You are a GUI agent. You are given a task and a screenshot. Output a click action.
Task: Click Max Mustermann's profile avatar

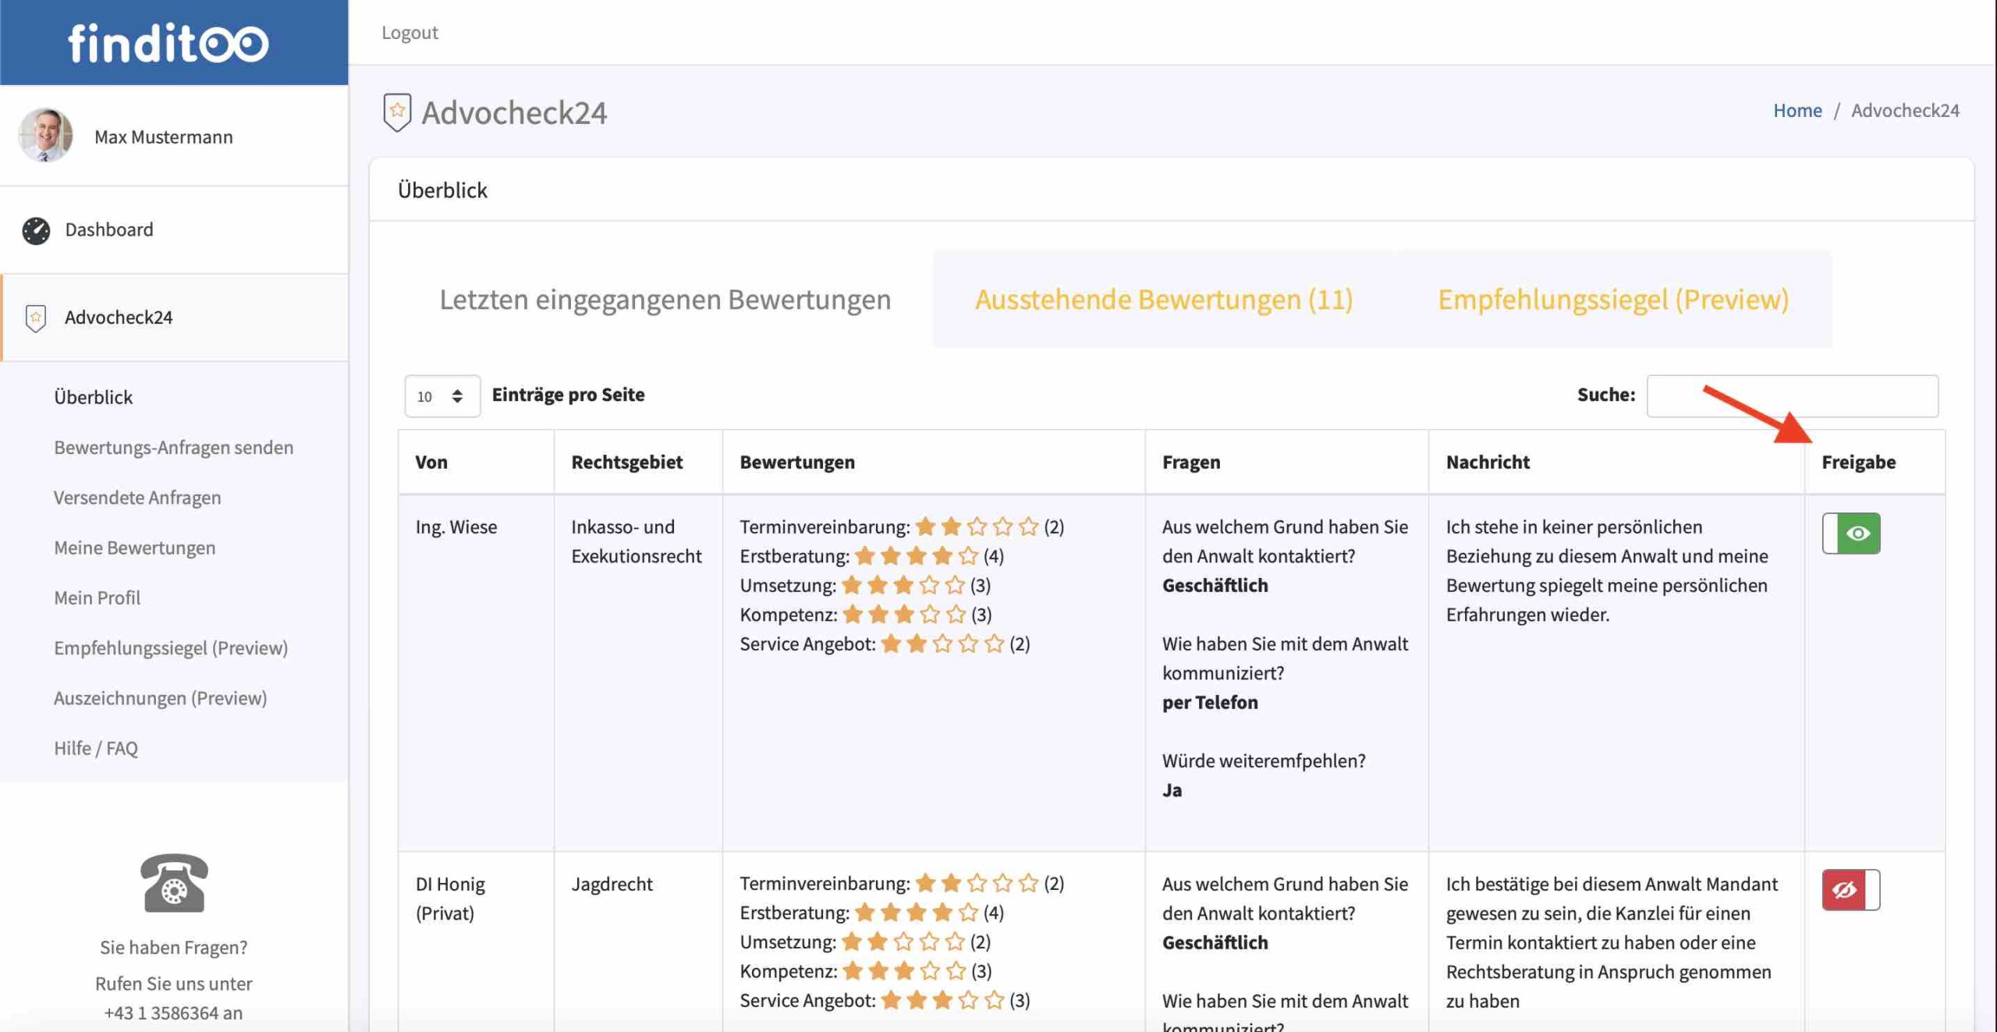tap(45, 136)
